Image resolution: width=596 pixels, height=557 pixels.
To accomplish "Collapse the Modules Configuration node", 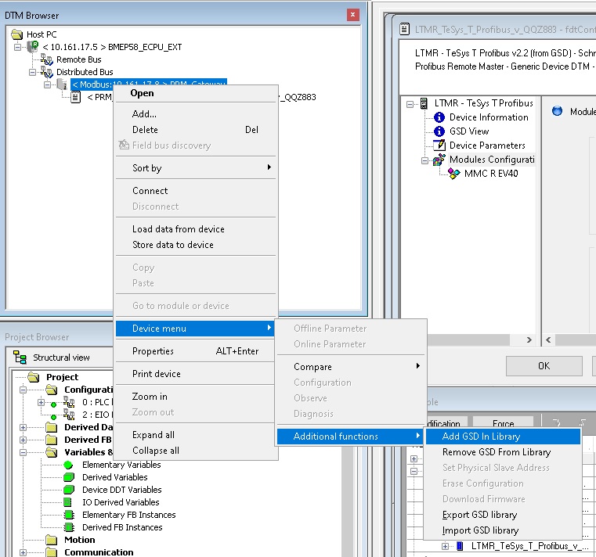I will [x=425, y=160].
